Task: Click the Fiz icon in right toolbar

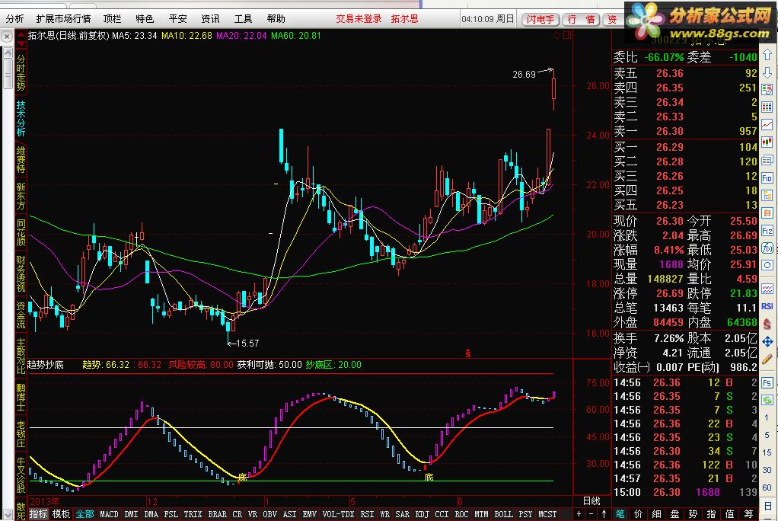Action: (x=767, y=231)
